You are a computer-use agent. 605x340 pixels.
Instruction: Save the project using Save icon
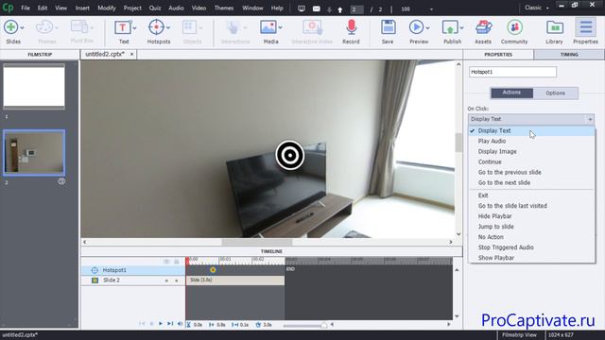388,27
